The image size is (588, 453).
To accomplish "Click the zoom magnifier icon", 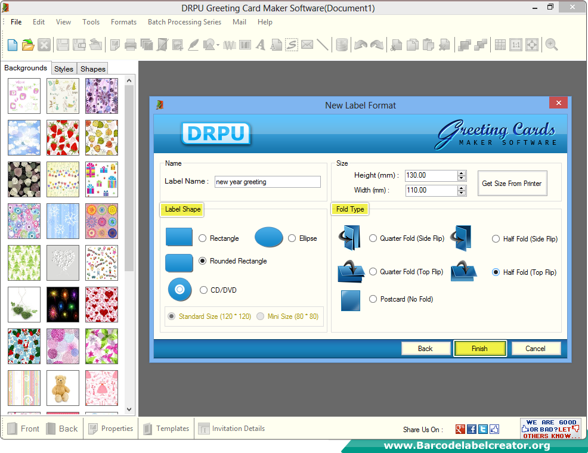I will pos(551,45).
